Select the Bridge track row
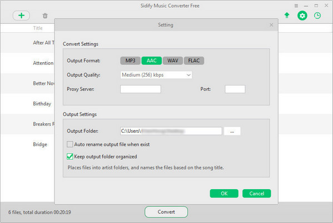The height and width of the screenshot is (223, 333). point(28,145)
